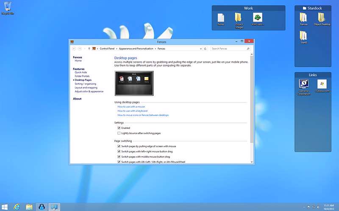Click the Search Fences input field
The image size is (339, 211).
pyautogui.click(x=228, y=49)
